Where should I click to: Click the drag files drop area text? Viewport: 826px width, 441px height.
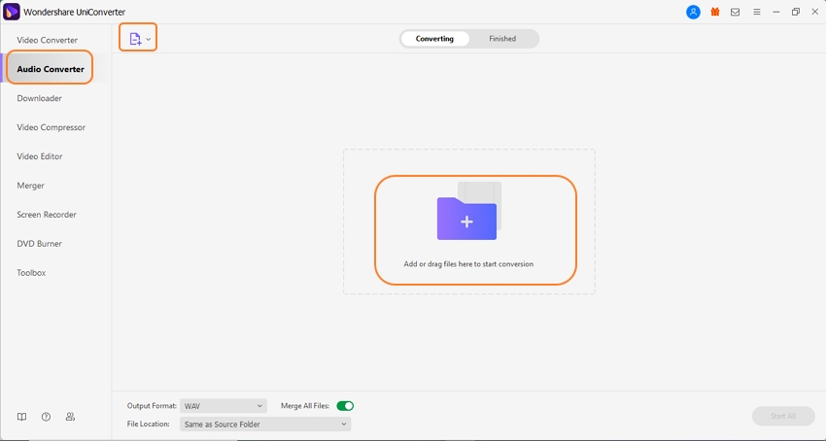468,264
